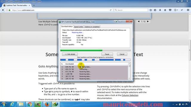Select connection row 239.717 KB
Image resolution: width=191 pixels, height=107 pixels.
point(94,79)
